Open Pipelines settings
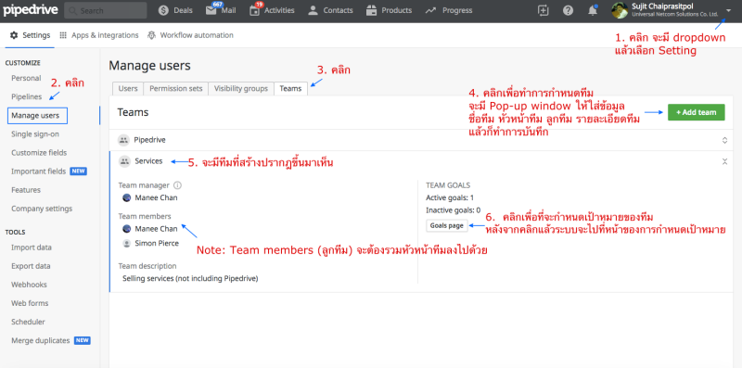The width and height of the screenshot is (742, 368). click(x=27, y=97)
